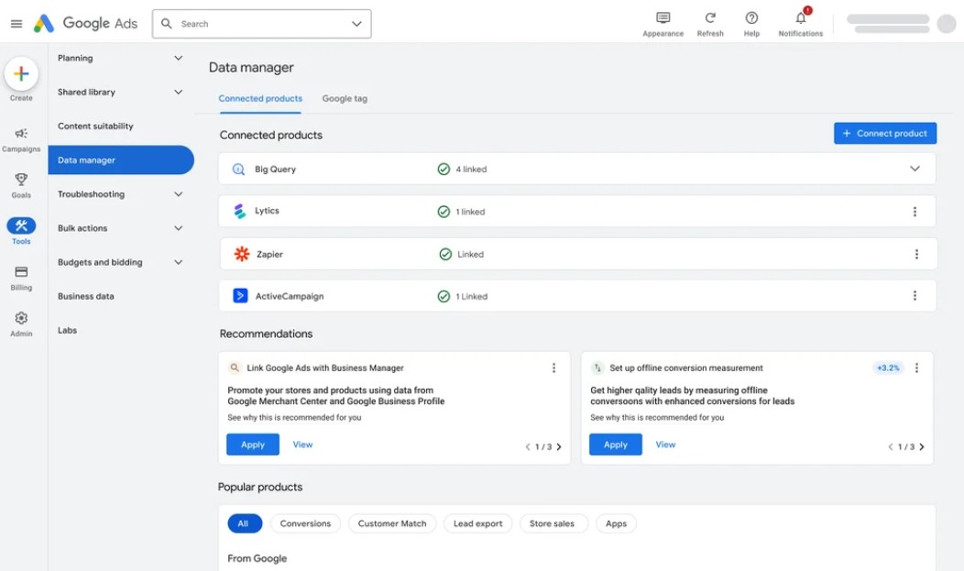964x571 pixels.
Task: Open the Admin gear icon
Action: (x=21, y=318)
